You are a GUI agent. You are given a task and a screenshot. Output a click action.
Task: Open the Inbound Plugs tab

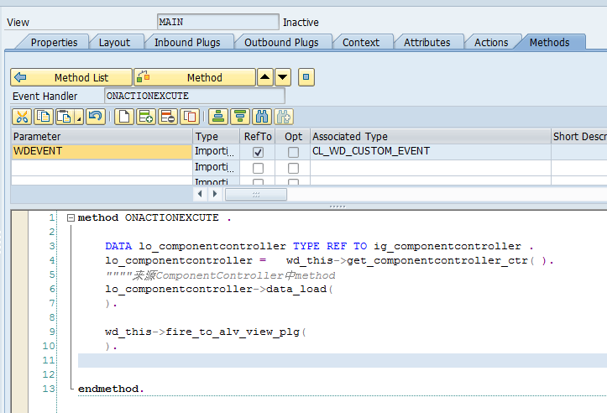click(x=187, y=42)
